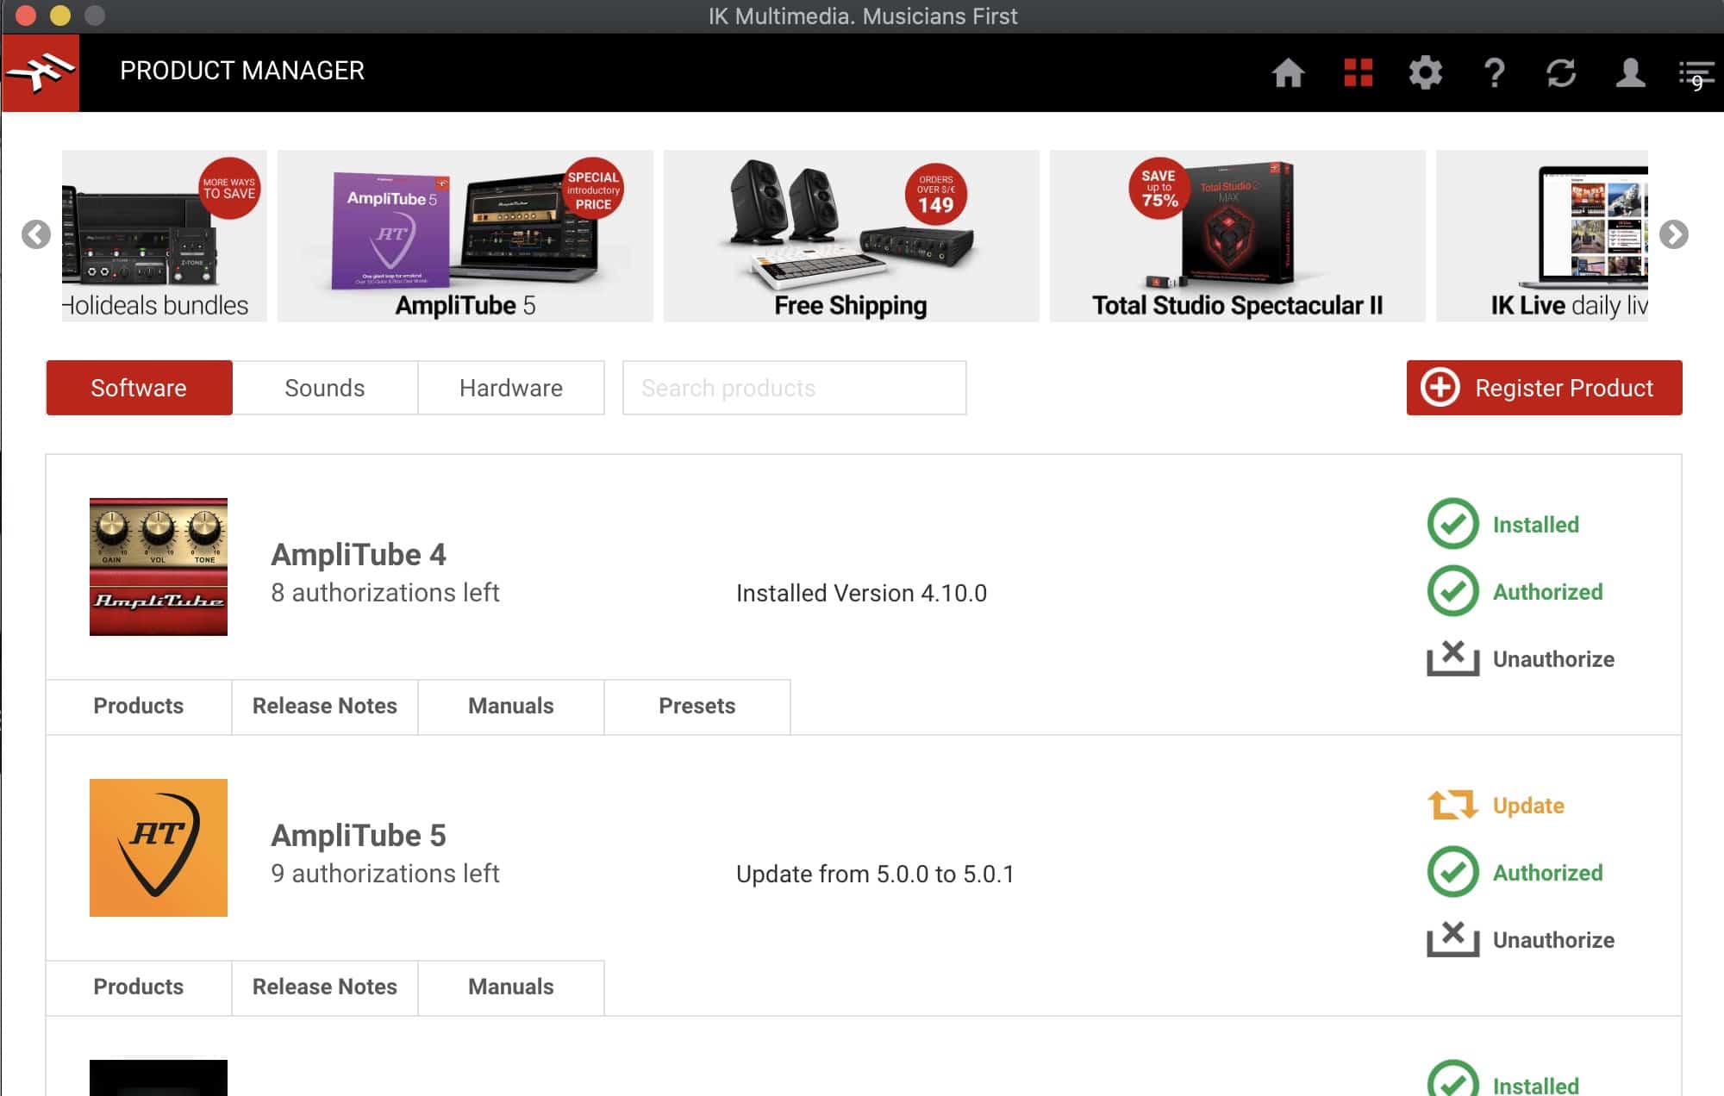Click '8 authorizations left' text
The image size is (1724, 1096).
click(385, 593)
